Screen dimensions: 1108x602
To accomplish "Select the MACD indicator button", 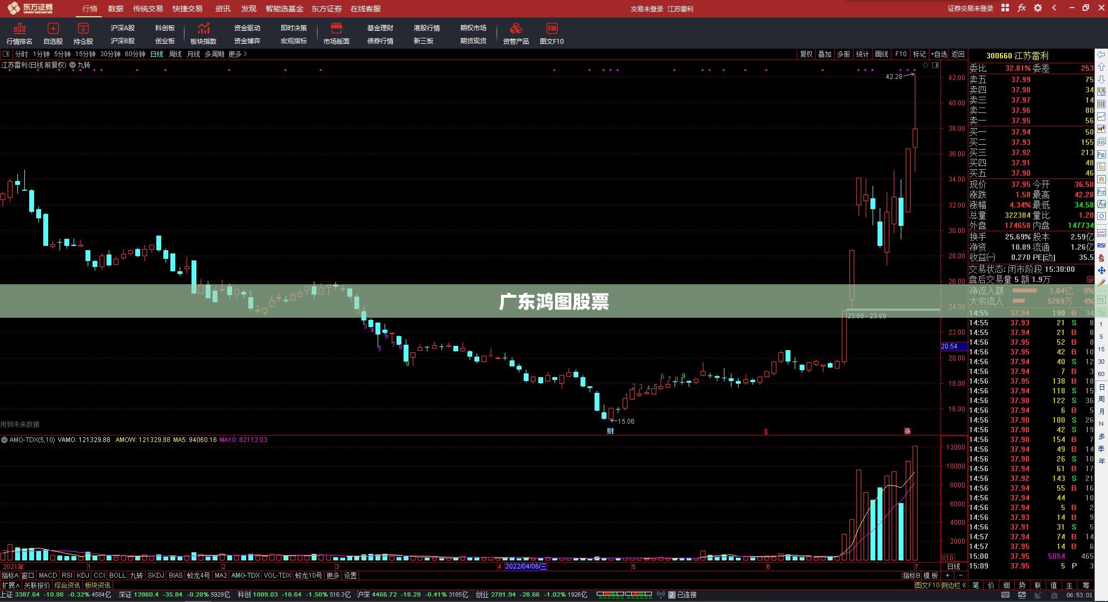I will point(48,576).
